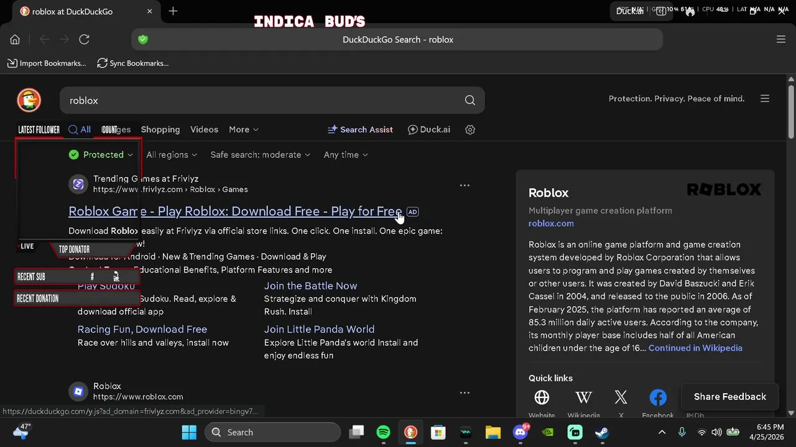The width and height of the screenshot is (796, 447).
Task: Click the address bar showing DuckDuckGo Search
Action: click(x=397, y=40)
